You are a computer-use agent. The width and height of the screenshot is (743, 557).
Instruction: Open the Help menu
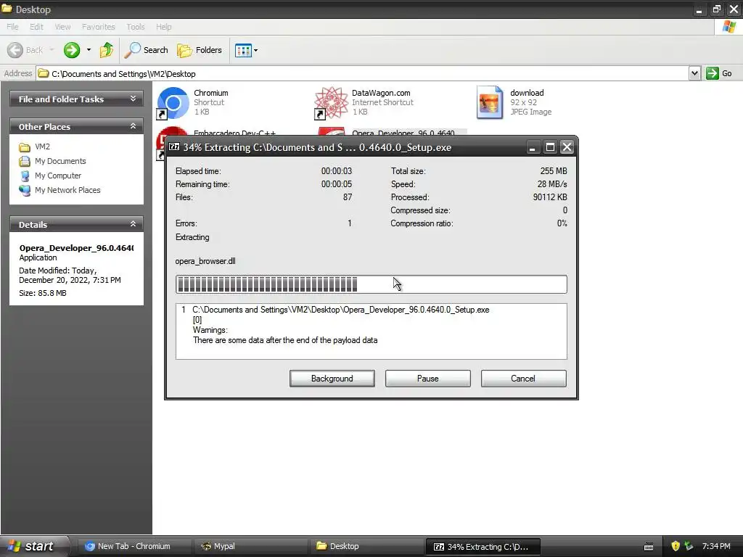(x=164, y=27)
